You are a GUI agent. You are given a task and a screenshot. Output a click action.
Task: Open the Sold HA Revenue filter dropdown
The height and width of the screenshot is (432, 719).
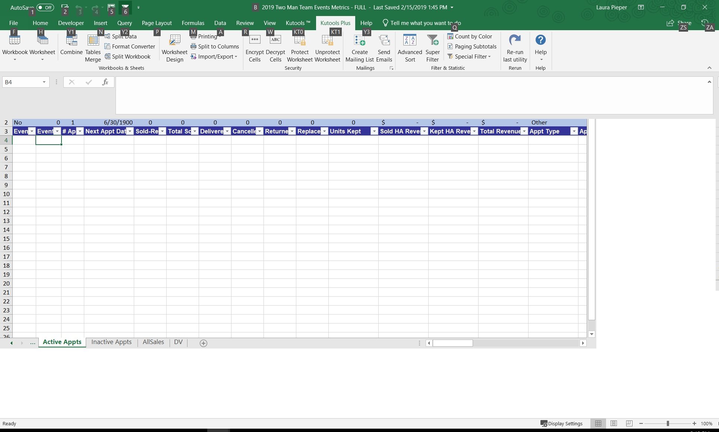coord(424,131)
